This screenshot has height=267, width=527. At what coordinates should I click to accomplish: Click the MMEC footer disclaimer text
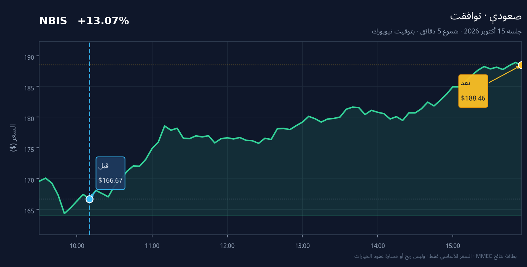pyautogui.click(x=435, y=256)
